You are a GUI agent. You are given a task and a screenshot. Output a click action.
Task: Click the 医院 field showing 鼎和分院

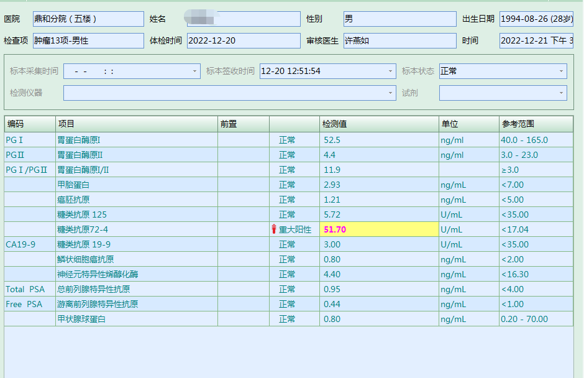[x=88, y=19]
